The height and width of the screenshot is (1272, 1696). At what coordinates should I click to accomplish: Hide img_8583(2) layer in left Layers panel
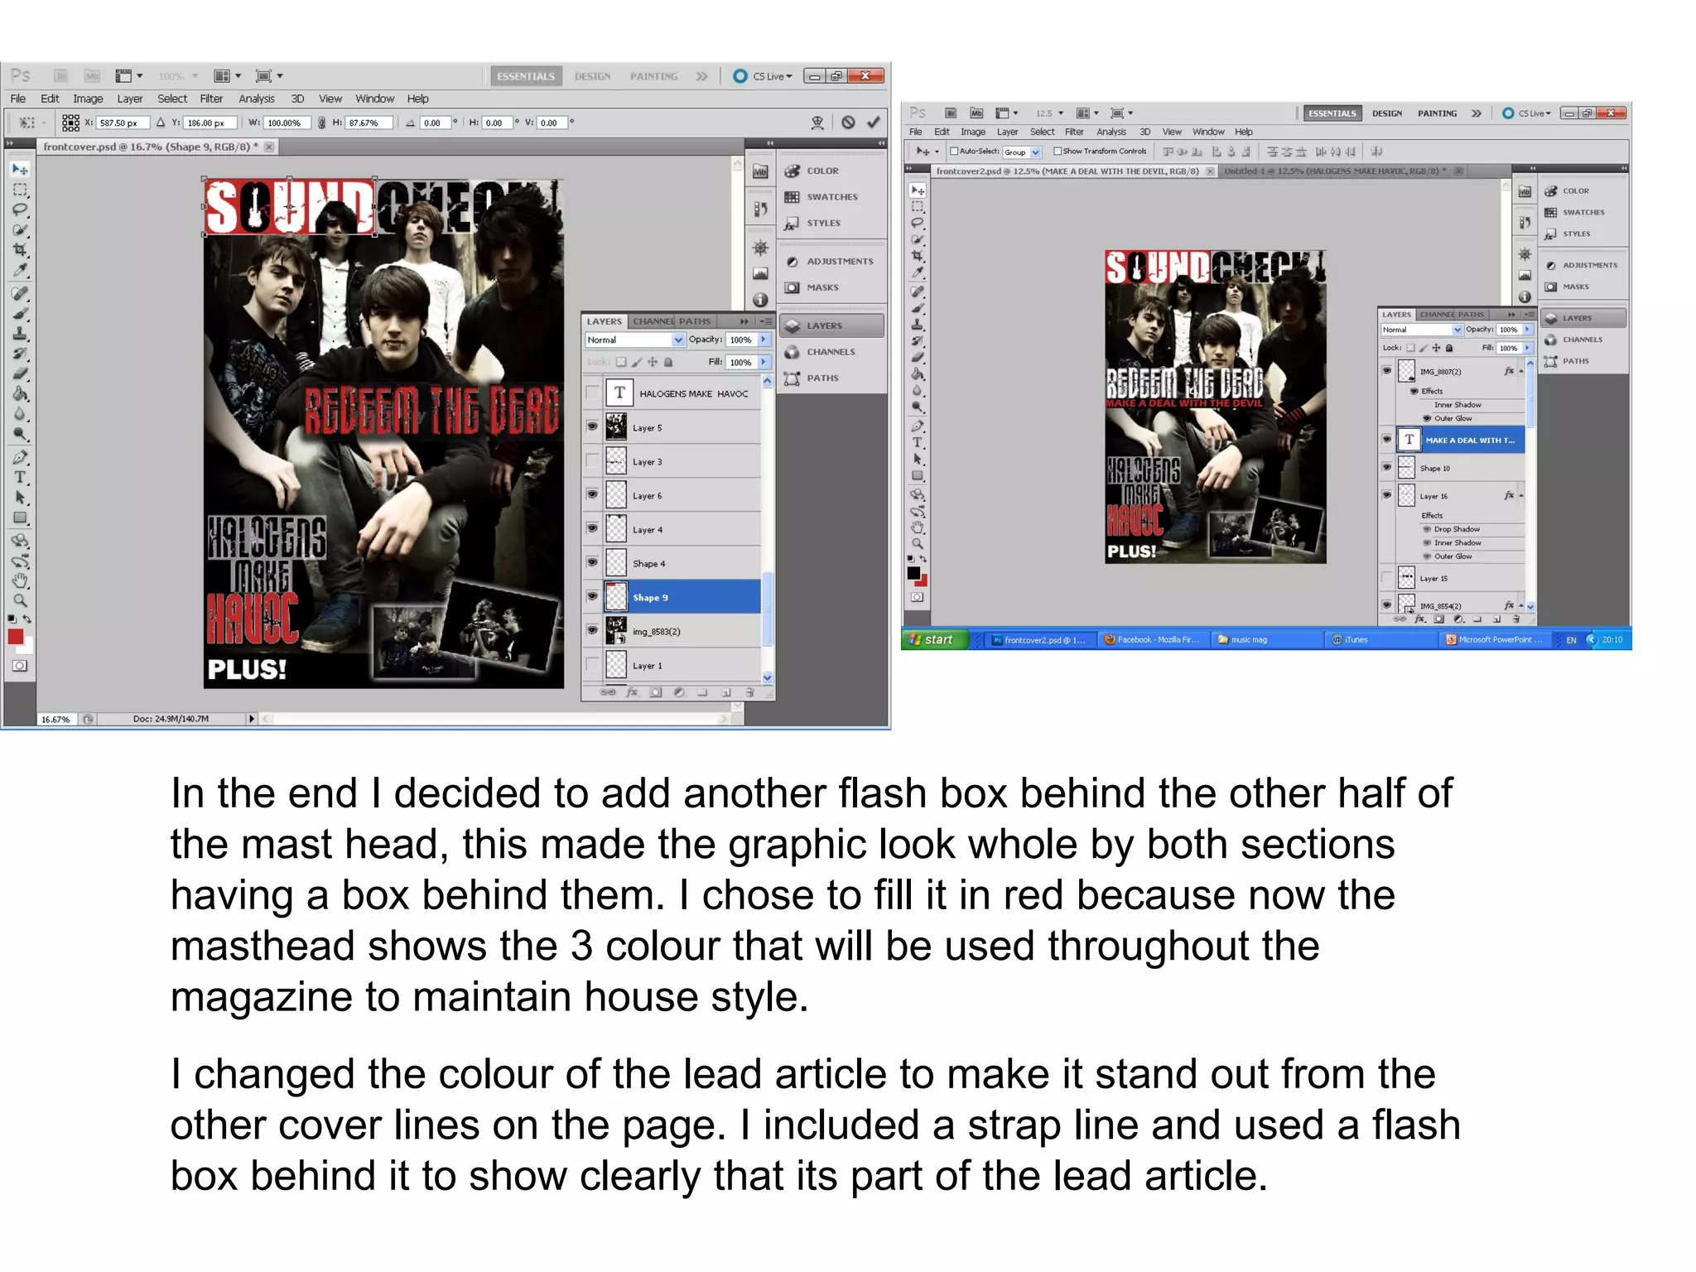[592, 630]
